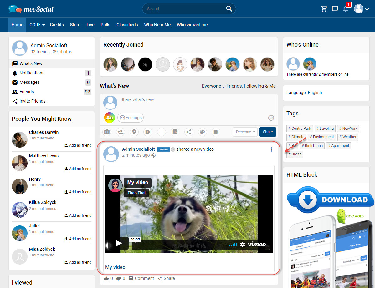Click the camcorder icon in composer toolbar
The width and height of the screenshot is (375, 288).
[216, 132]
